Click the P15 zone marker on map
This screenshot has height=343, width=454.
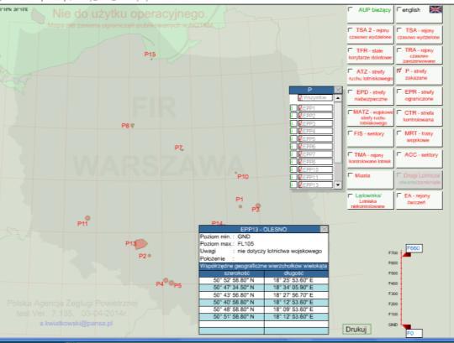(x=151, y=59)
